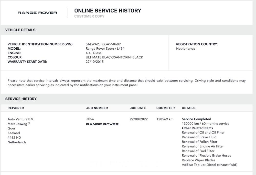Click the underlined word maximum
Viewport: 256px width, 175px height.
click(x=100, y=81)
